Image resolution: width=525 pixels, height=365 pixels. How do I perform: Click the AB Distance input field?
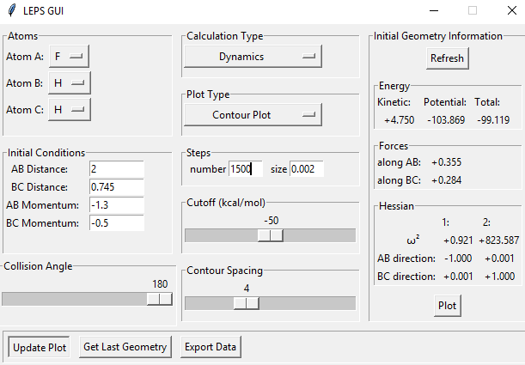(116, 168)
